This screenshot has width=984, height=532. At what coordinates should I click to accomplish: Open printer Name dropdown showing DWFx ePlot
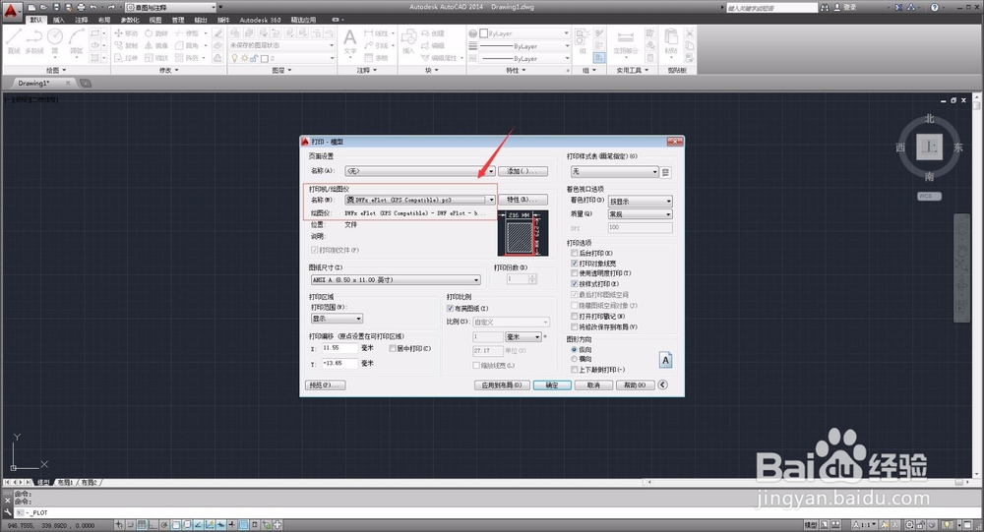click(x=420, y=200)
